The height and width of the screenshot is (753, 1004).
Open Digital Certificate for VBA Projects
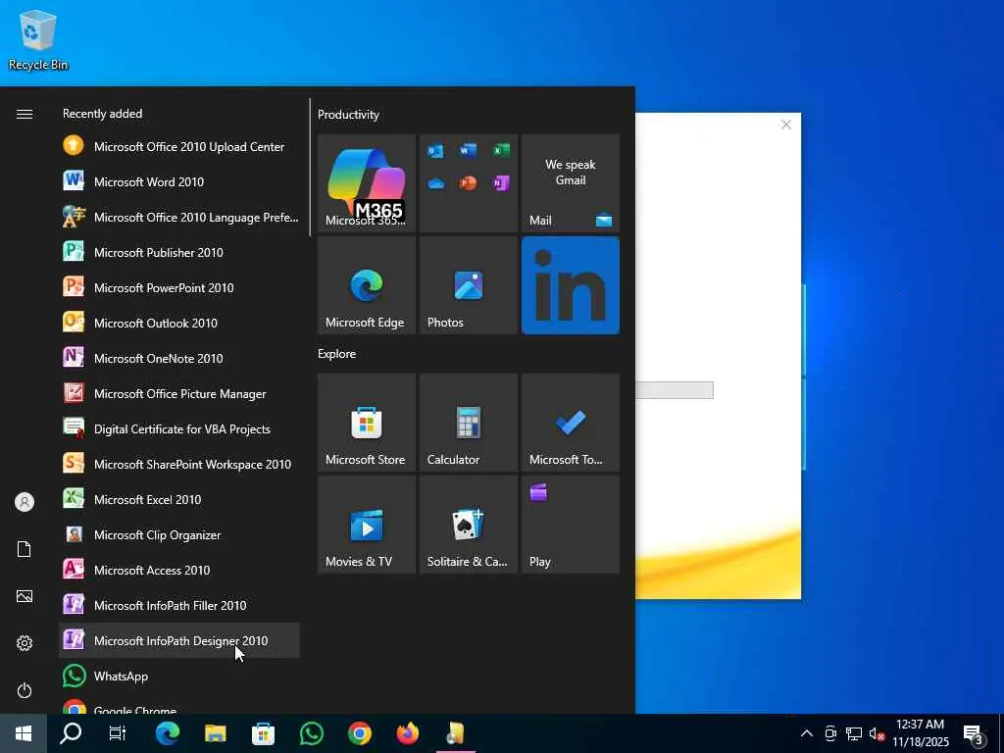pos(179,428)
